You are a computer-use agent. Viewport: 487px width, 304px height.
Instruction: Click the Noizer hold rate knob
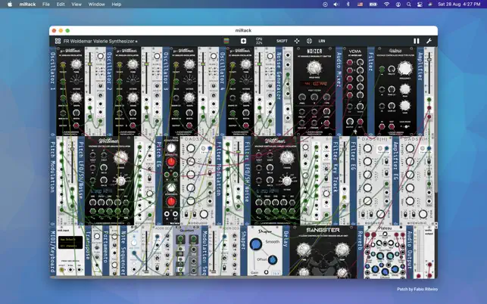coord(314,67)
